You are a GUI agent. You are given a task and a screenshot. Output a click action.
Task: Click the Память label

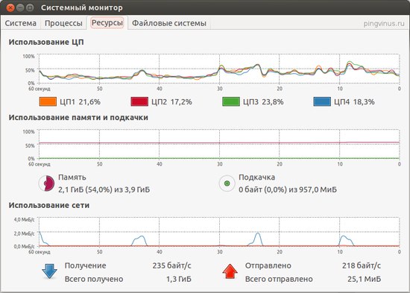point(72,177)
